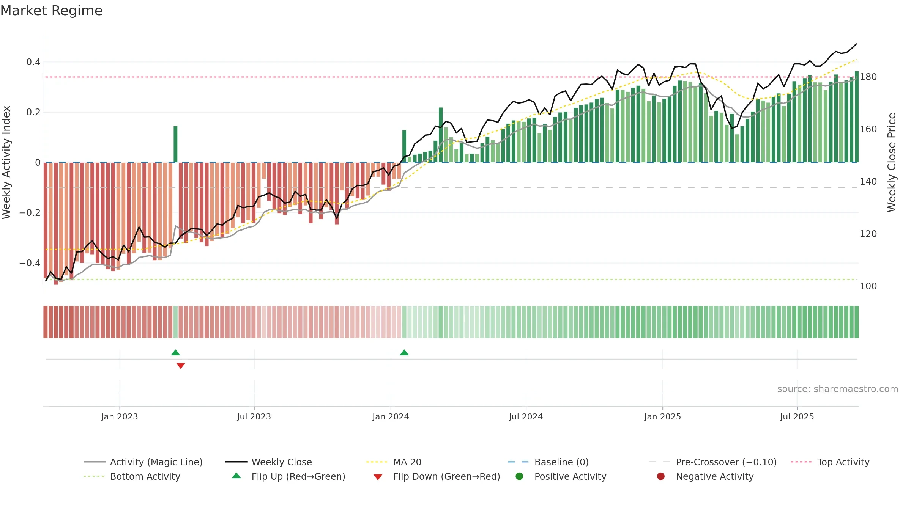This screenshot has height=512, width=911.
Task: Click the source: sharemaestro.com text
Action: (838, 389)
